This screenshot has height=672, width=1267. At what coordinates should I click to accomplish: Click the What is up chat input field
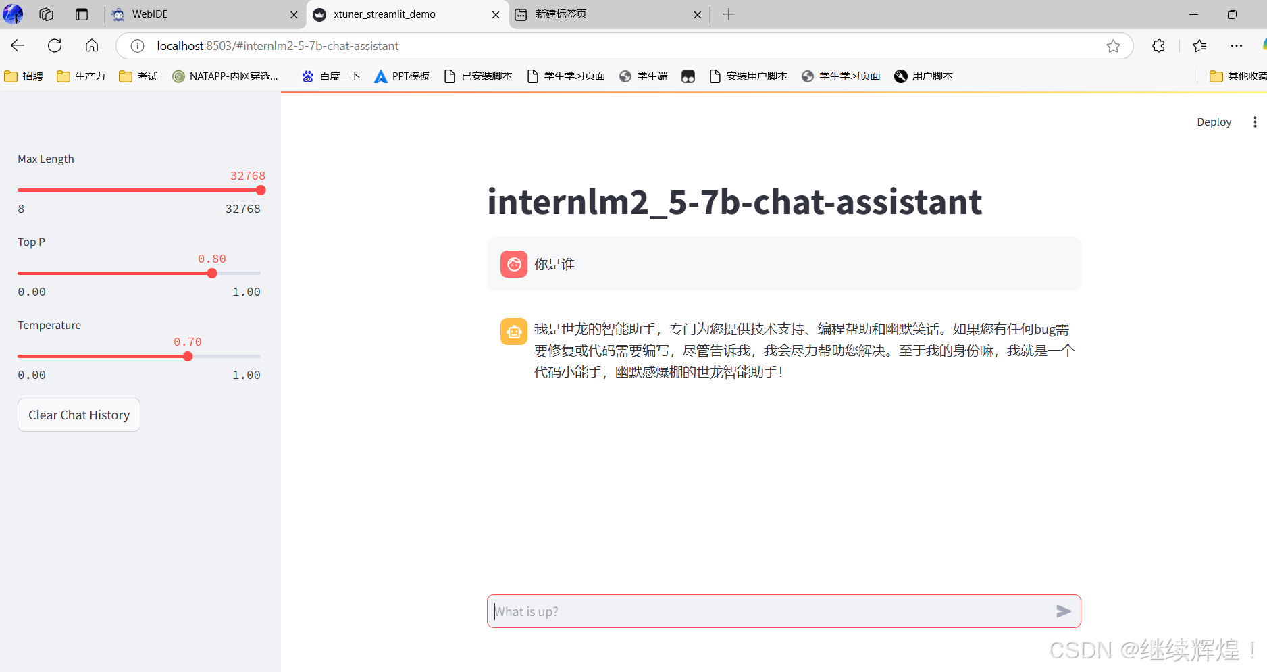pos(743,611)
